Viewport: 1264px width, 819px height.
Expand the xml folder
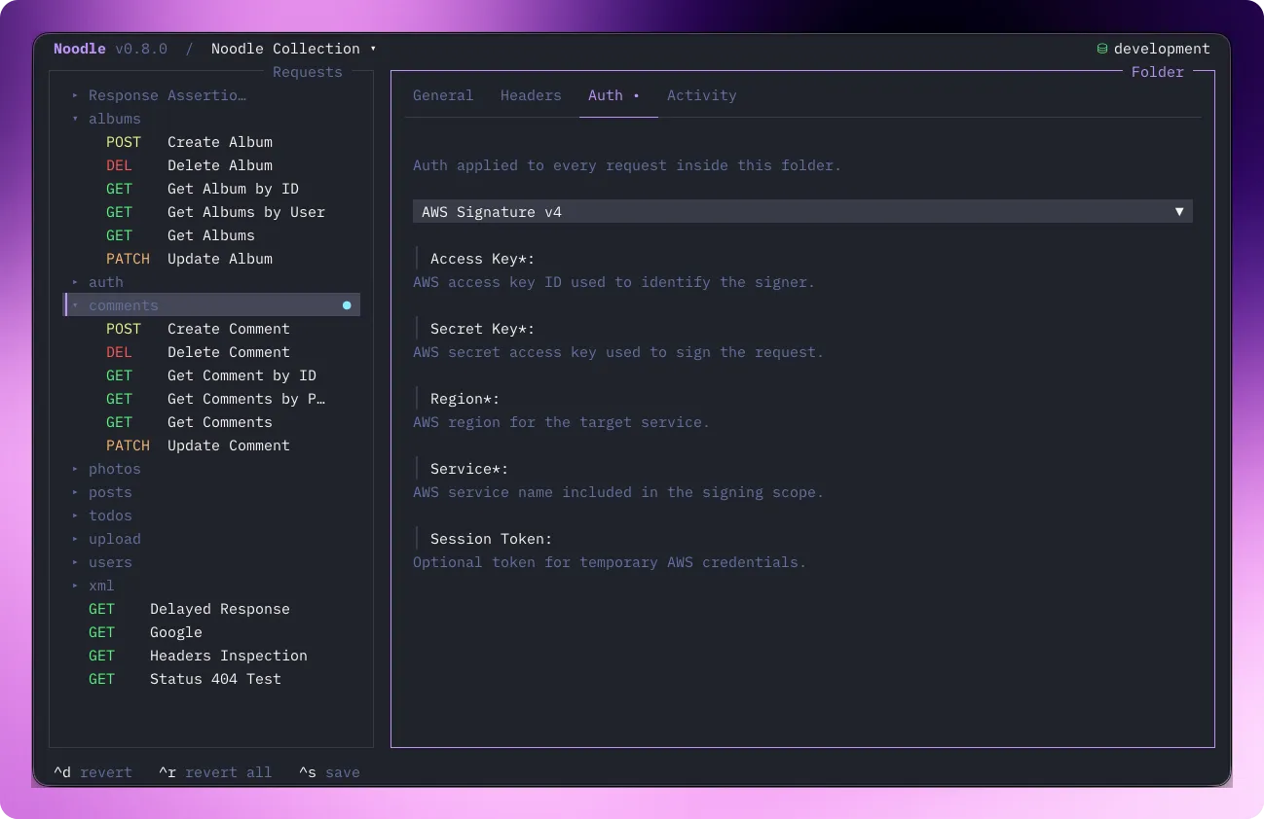[x=75, y=586]
